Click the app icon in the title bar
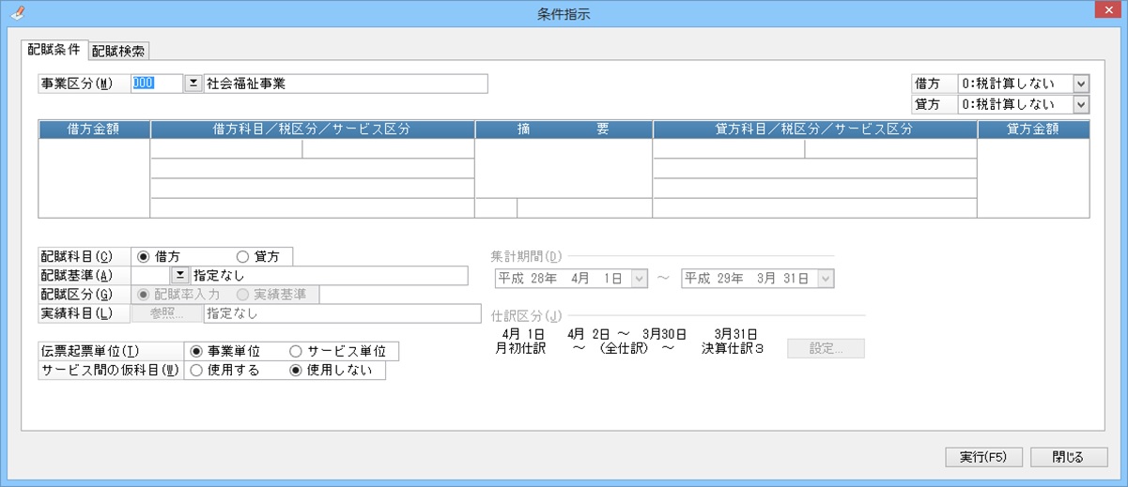Image resolution: width=1128 pixels, height=487 pixels. [x=13, y=13]
